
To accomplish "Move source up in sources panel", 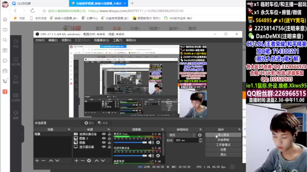I will point(97,161).
